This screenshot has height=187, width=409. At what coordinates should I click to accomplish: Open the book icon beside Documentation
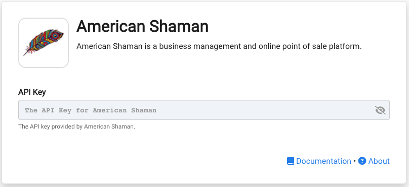tap(291, 161)
